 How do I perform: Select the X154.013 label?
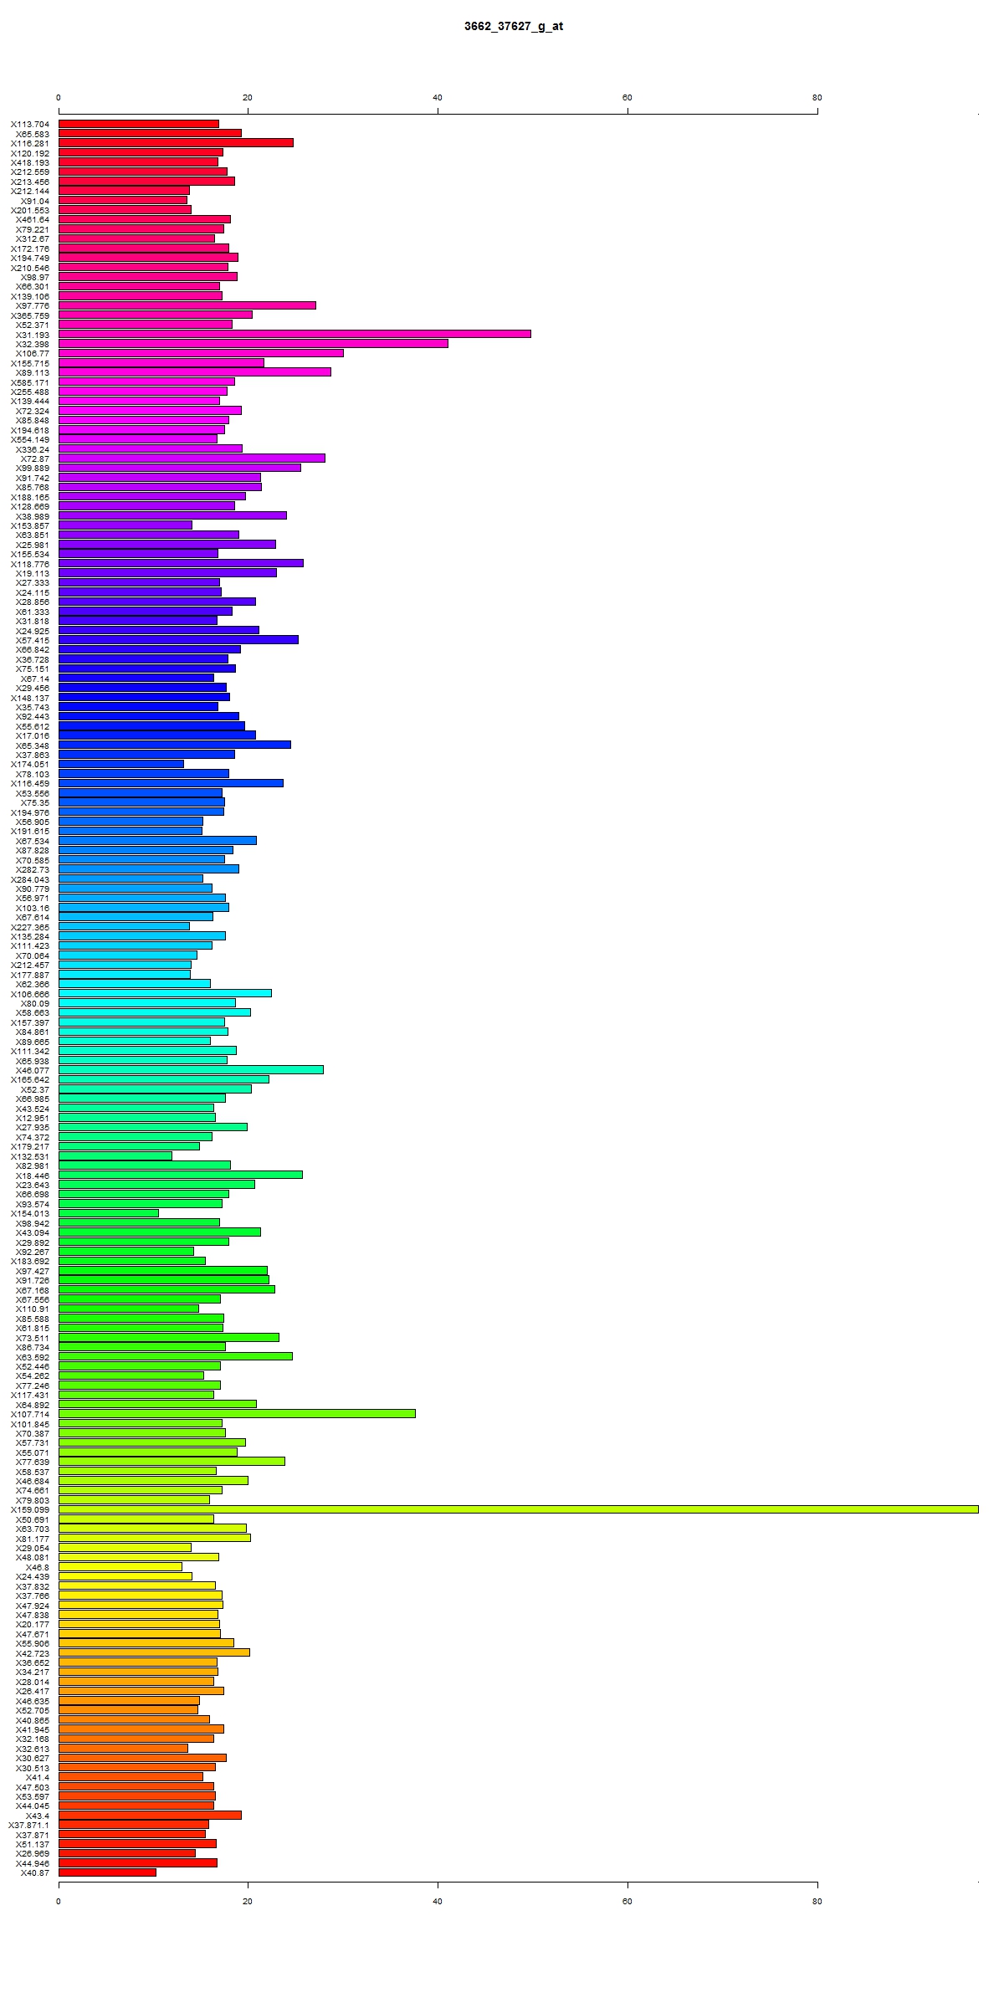30,1213
